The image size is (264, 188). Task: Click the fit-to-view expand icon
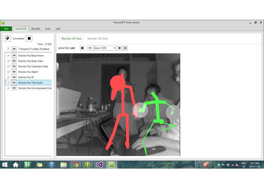[125, 48]
